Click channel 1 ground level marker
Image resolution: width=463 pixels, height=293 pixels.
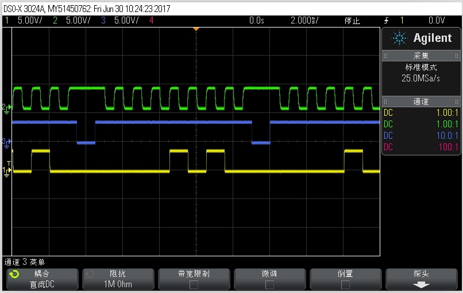point(6,171)
